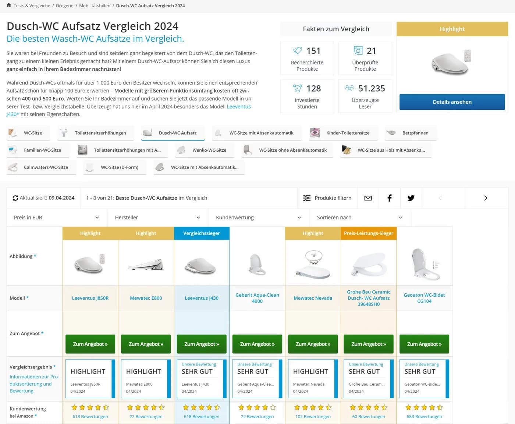Screen dimensions: 515x424
Task: Expand the Preis in EUR dropdown
Action: coord(57,218)
